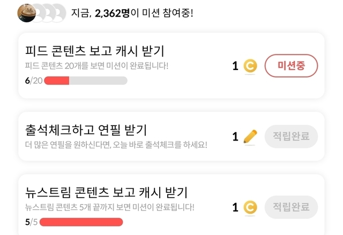Click the pencil reward icon
Viewport: 343px width, 235px height.
pyautogui.click(x=250, y=137)
